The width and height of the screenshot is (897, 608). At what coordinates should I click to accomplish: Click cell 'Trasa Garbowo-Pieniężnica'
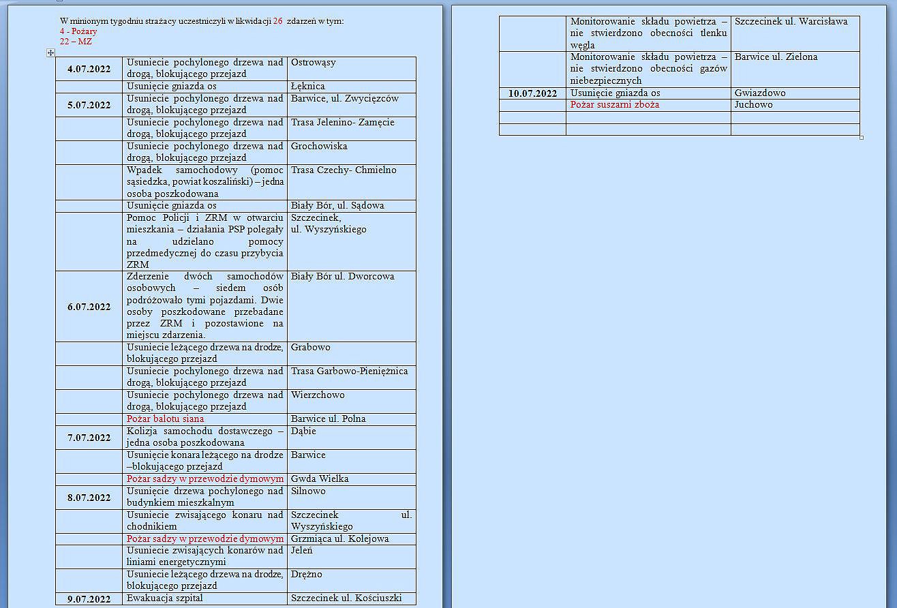[351, 378]
